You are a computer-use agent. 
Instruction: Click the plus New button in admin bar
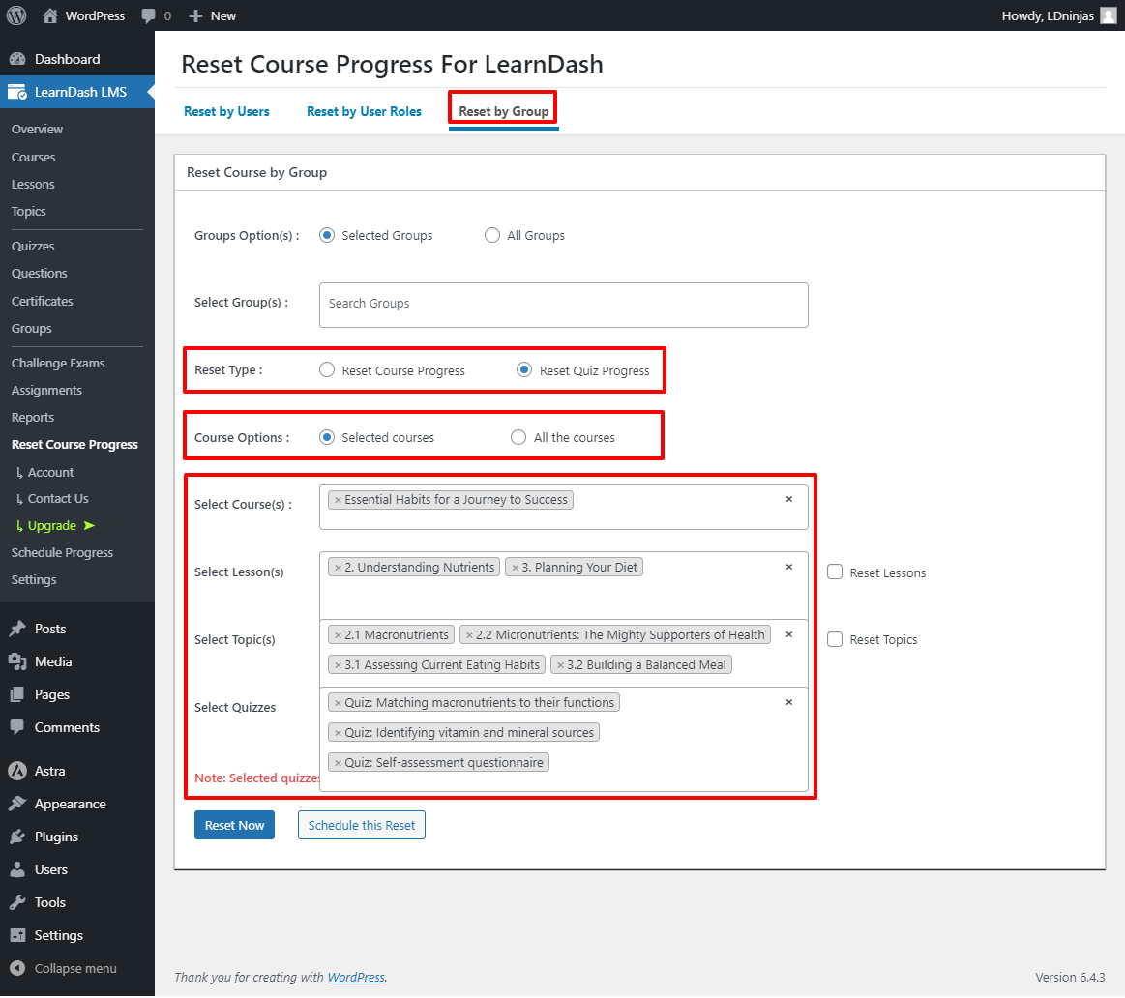[x=213, y=15]
